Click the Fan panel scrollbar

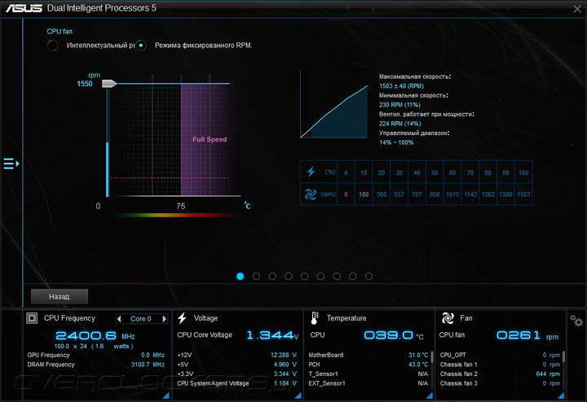[x=564, y=357]
